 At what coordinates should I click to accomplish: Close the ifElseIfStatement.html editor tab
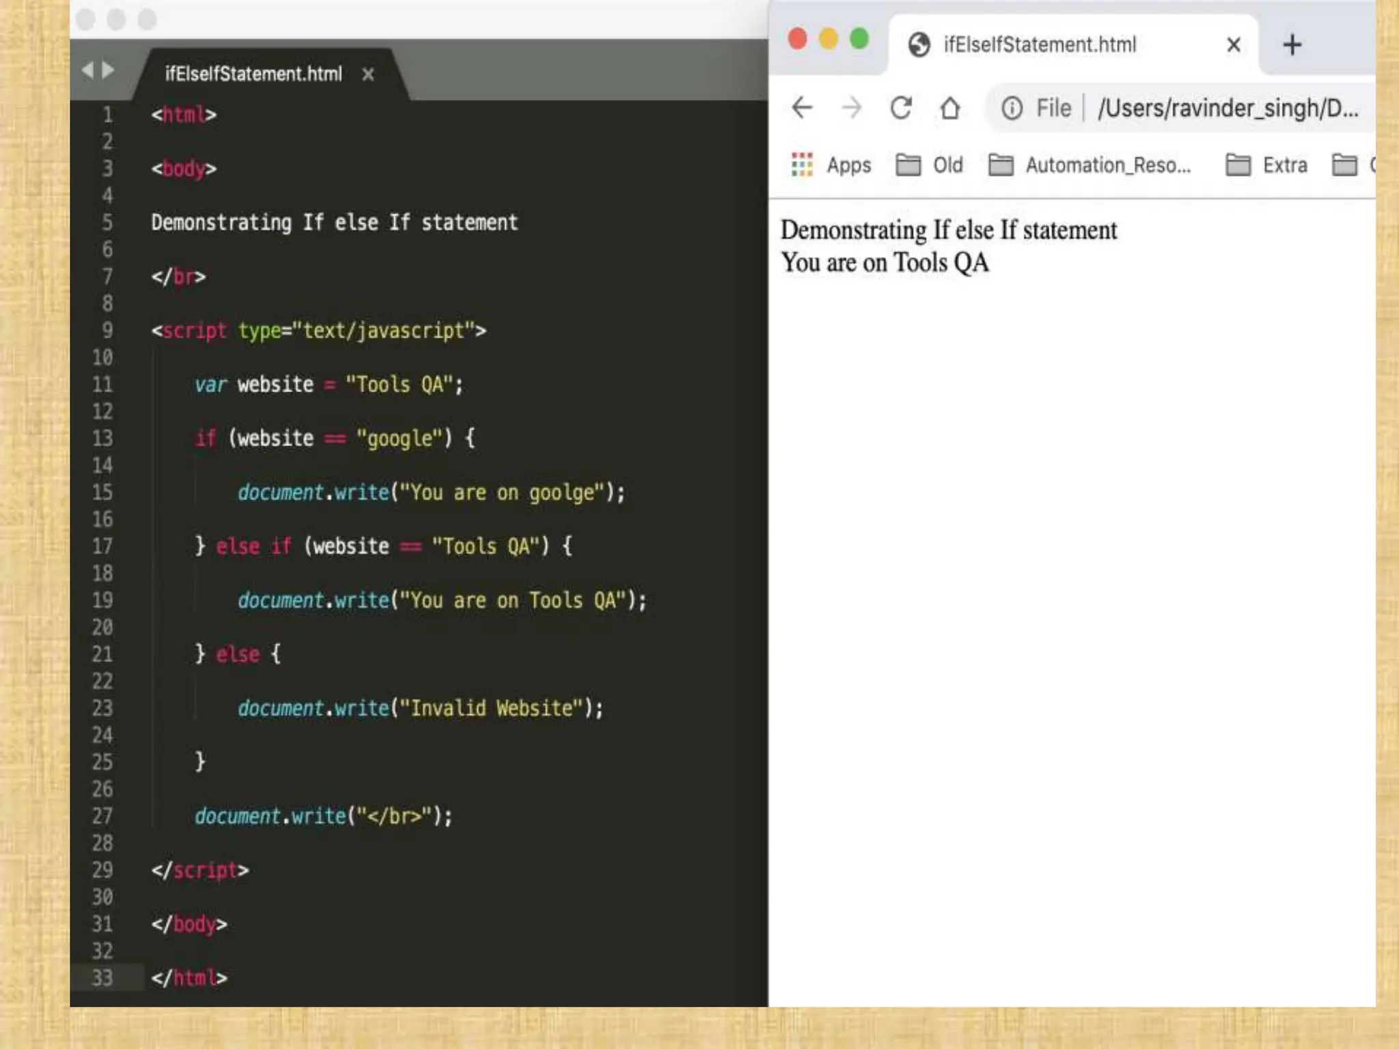(x=368, y=74)
